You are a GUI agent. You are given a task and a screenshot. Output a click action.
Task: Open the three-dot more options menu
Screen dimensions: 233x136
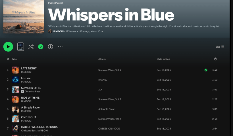point(60,47)
